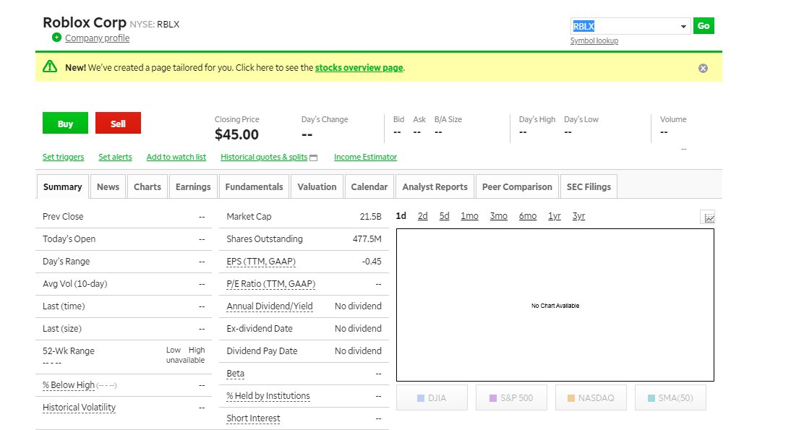This screenshot has width=791, height=430.
Task: Open Historical quotes & splits link
Action: [264, 157]
